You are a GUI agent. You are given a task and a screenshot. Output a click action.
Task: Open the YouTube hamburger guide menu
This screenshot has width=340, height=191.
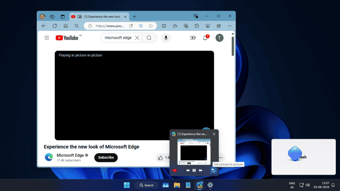click(x=47, y=38)
